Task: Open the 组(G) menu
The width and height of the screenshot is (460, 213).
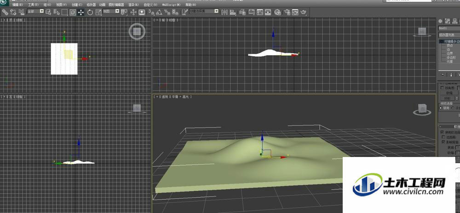Action: pyautogui.click(x=47, y=5)
